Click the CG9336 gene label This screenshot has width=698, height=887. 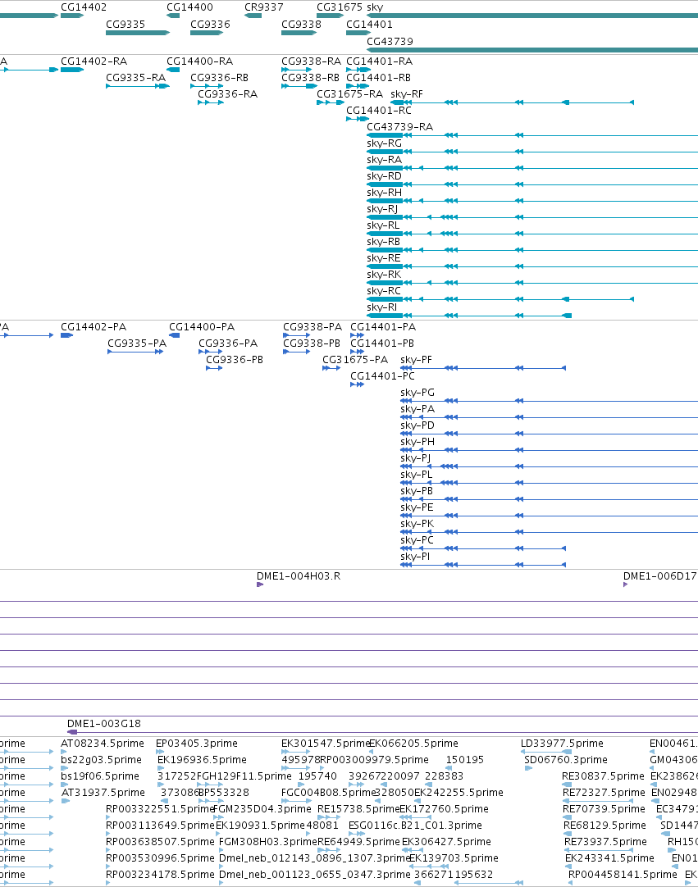click(210, 25)
